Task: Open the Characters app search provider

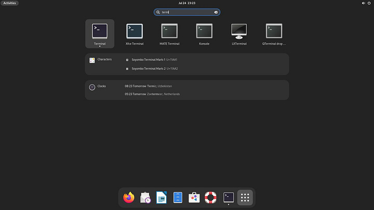Action: [x=100, y=60]
